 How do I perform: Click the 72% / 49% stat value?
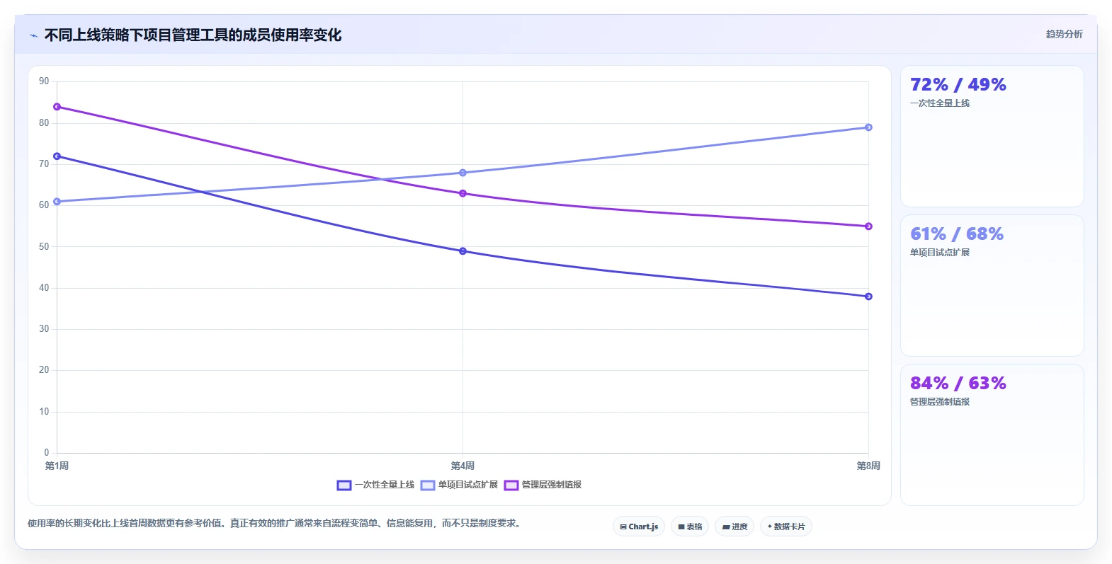click(x=958, y=85)
